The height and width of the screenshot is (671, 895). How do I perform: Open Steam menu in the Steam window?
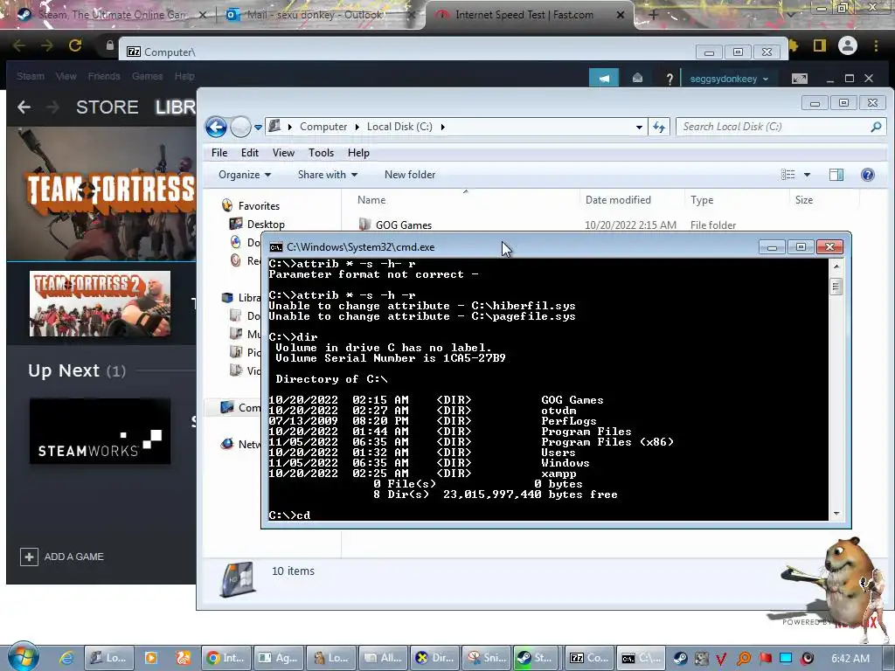coord(31,76)
